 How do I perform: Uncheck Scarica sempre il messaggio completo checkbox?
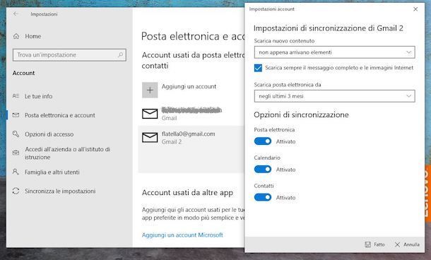[258, 68]
